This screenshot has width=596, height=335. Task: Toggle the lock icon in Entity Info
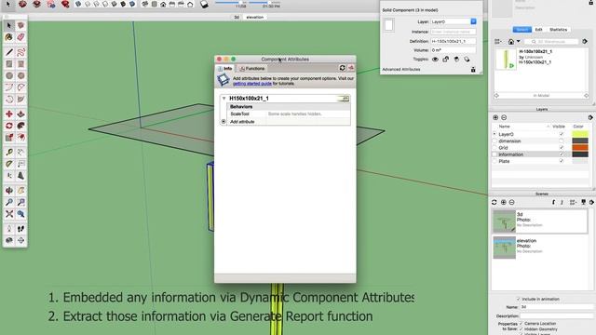[x=445, y=60]
